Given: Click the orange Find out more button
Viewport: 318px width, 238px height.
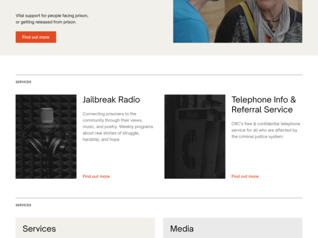Looking at the screenshot, I should [x=36, y=37].
